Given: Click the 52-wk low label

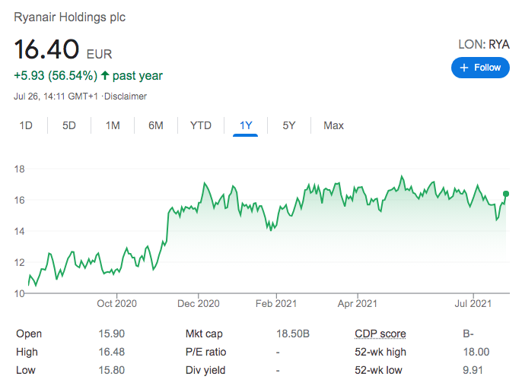Looking at the screenshot, I should 378,370.
